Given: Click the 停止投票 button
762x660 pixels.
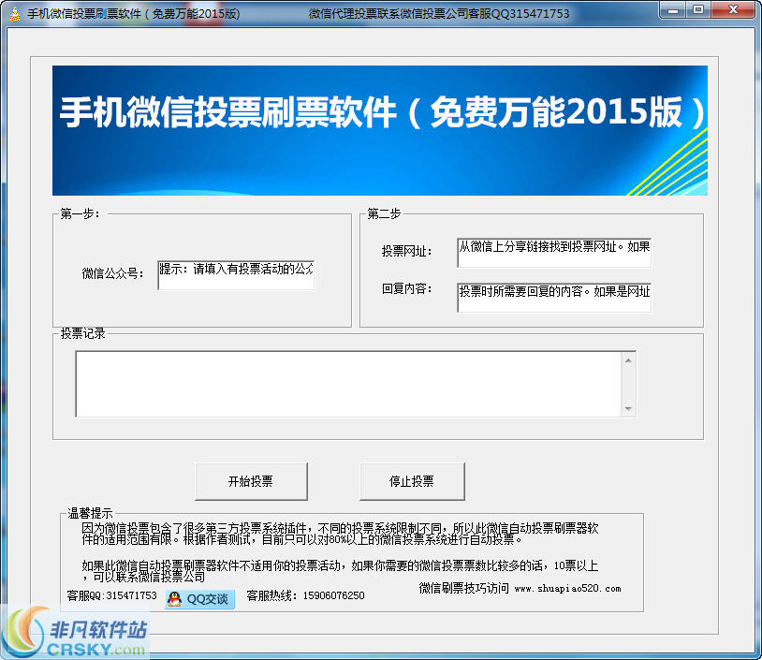Looking at the screenshot, I should coord(412,481).
